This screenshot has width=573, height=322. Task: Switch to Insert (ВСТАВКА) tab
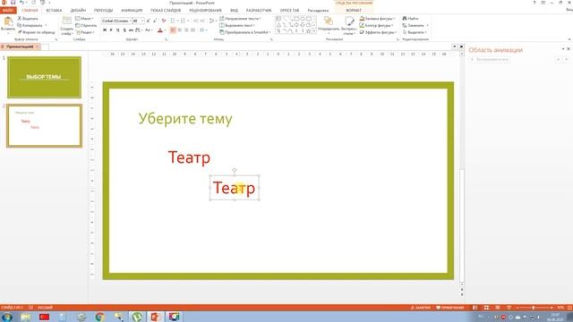[54, 10]
